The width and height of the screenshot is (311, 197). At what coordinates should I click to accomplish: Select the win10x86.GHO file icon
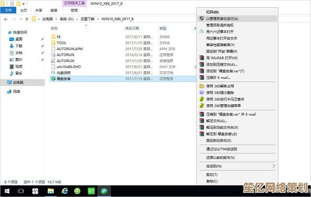coord(53,67)
